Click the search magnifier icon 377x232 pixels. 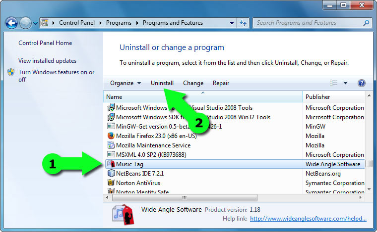coord(366,23)
